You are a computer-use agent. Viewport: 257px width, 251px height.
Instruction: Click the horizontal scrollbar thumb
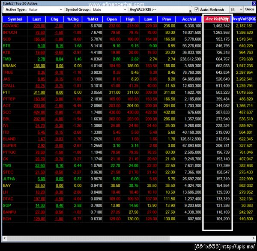89,238
